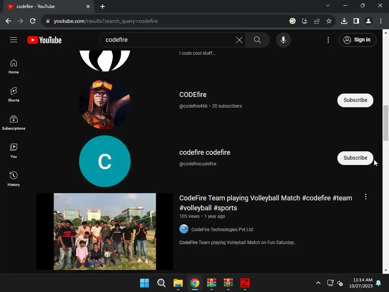Click teal C channel avatar
Image resolution: width=389 pixels, height=292 pixels.
pos(105,161)
